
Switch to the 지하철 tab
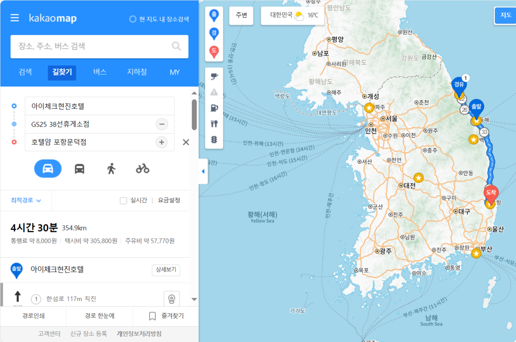pyautogui.click(x=137, y=72)
